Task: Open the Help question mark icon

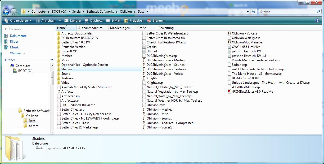Action: (x=317, y=21)
